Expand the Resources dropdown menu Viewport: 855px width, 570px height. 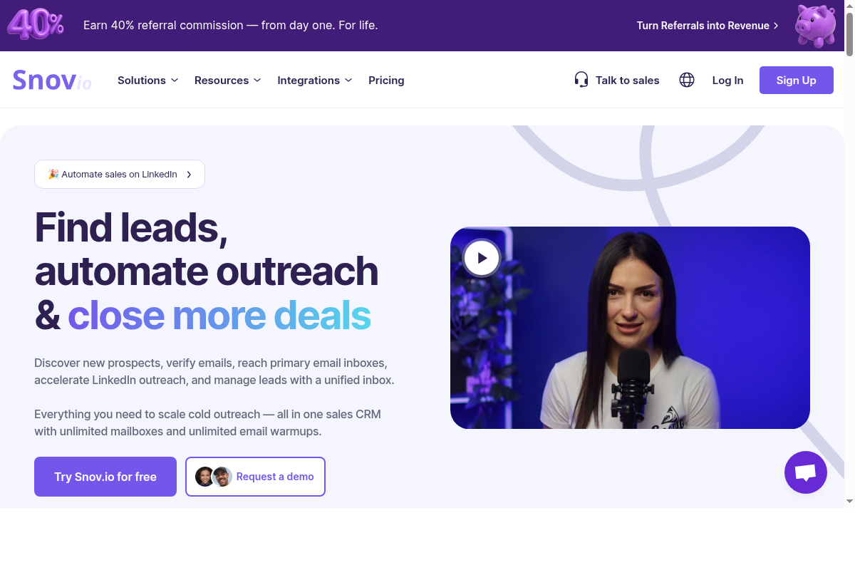(228, 81)
